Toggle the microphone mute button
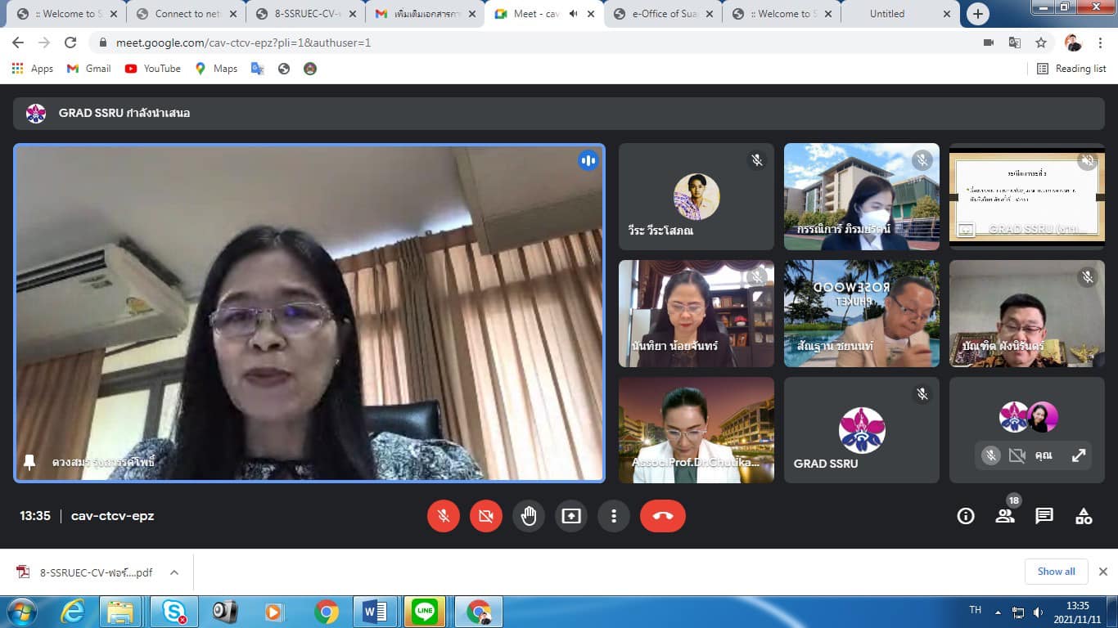1118x628 pixels. point(444,516)
